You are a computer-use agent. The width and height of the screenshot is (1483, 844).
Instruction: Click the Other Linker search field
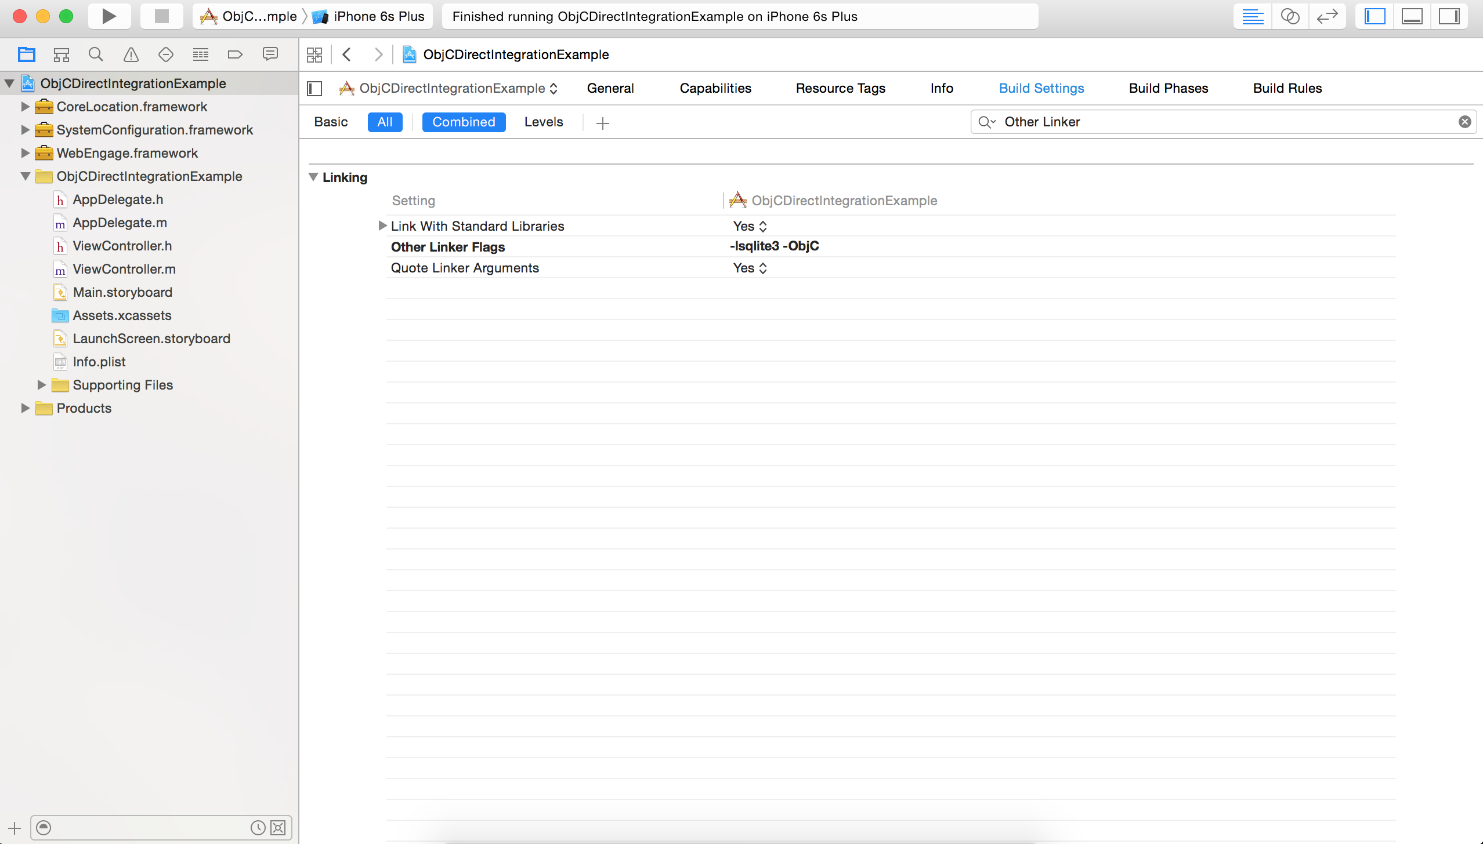coord(1224,122)
